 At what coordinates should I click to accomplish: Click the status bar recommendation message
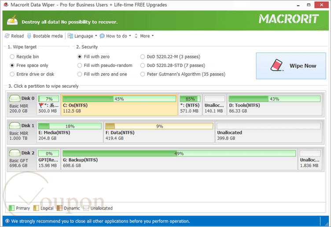pyautogui.click(x=100, y=221)
